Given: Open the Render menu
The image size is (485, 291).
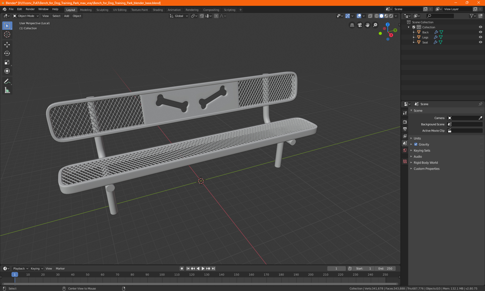Looking at the screenshot, I should pyautogui.click(x=30, y=9).
